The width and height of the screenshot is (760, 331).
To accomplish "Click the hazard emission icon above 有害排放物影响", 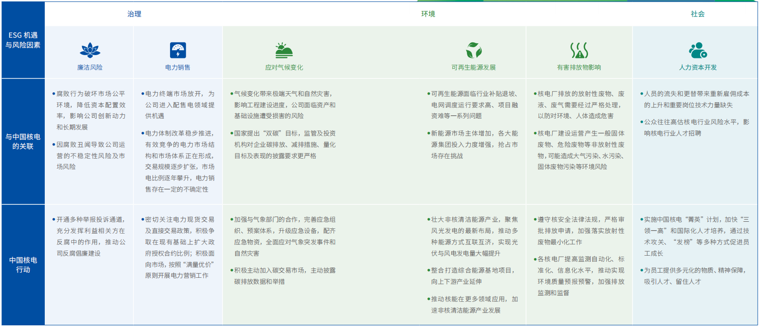I will (x=579, y=50).
